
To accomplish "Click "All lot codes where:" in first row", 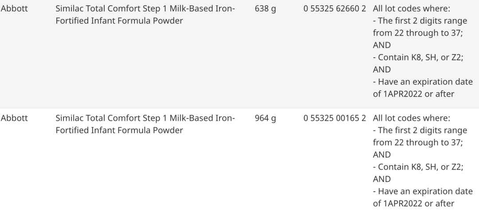I will coord(412,9).
